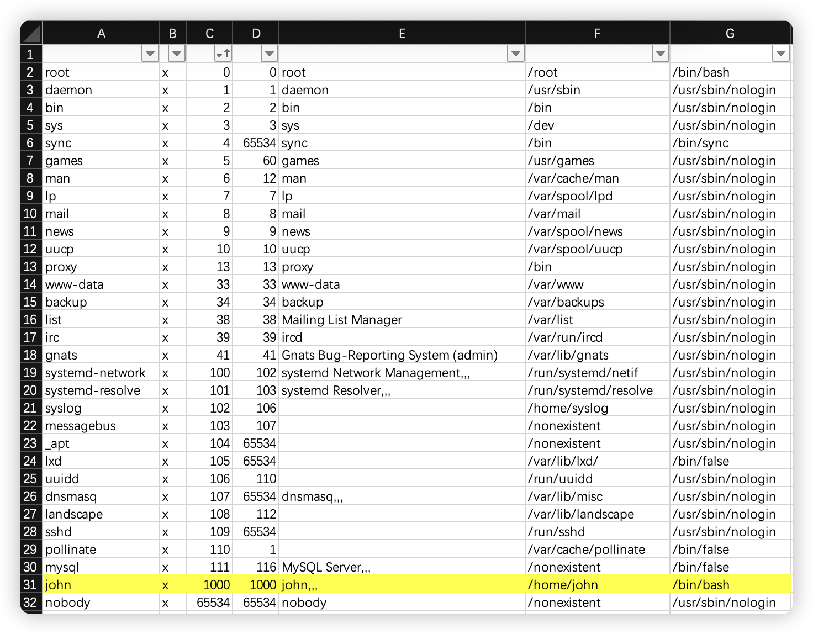The width and height of the screenshot is (813, 634).
Task: Click the "/var/lib/landscape" cell
Action: point(598,514)
